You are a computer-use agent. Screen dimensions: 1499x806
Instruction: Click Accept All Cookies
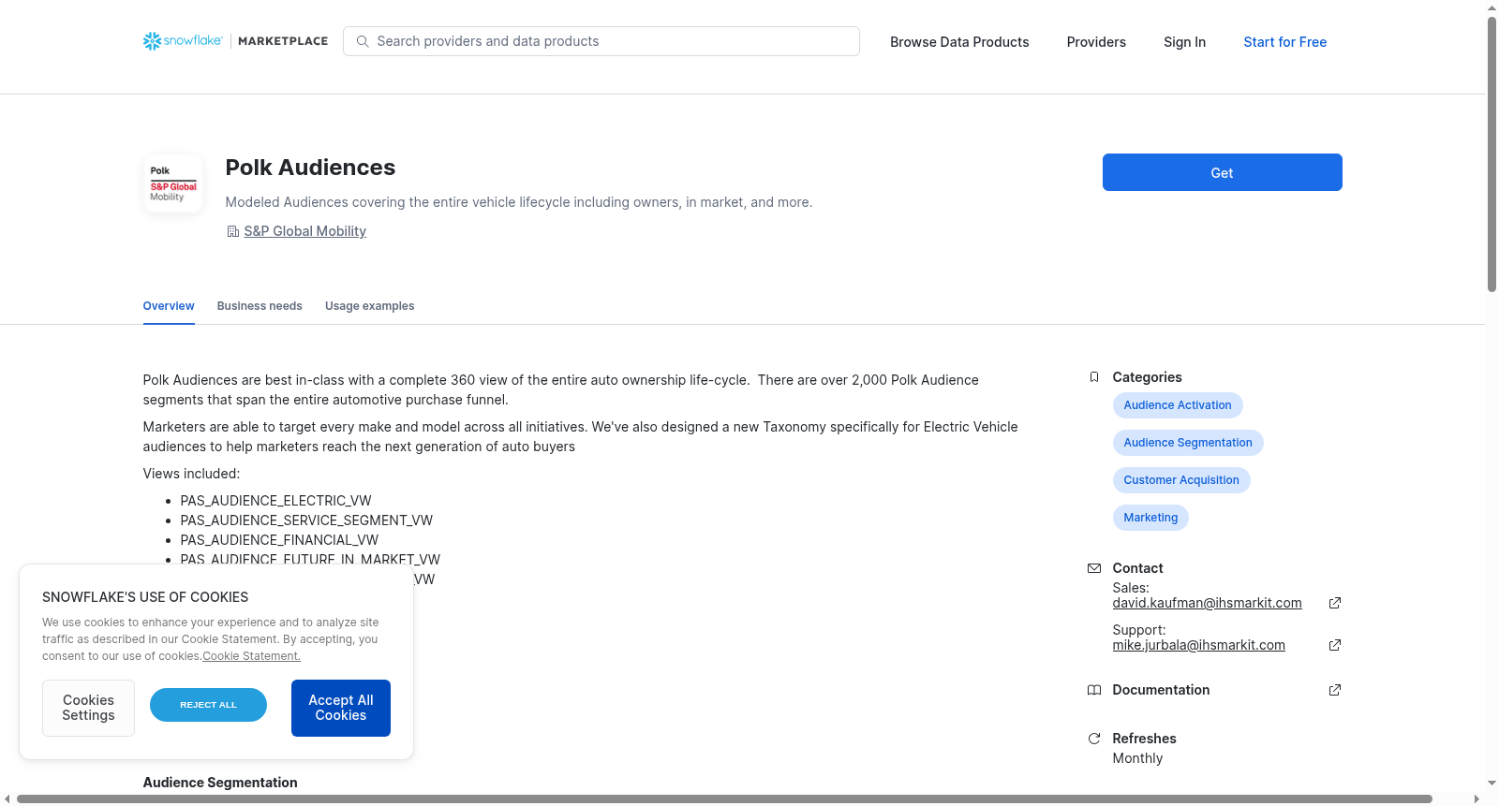tap(341, 708)
